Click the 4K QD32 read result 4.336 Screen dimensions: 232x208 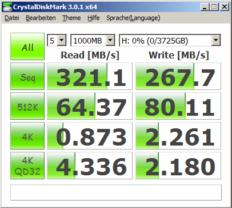[90, 166]
